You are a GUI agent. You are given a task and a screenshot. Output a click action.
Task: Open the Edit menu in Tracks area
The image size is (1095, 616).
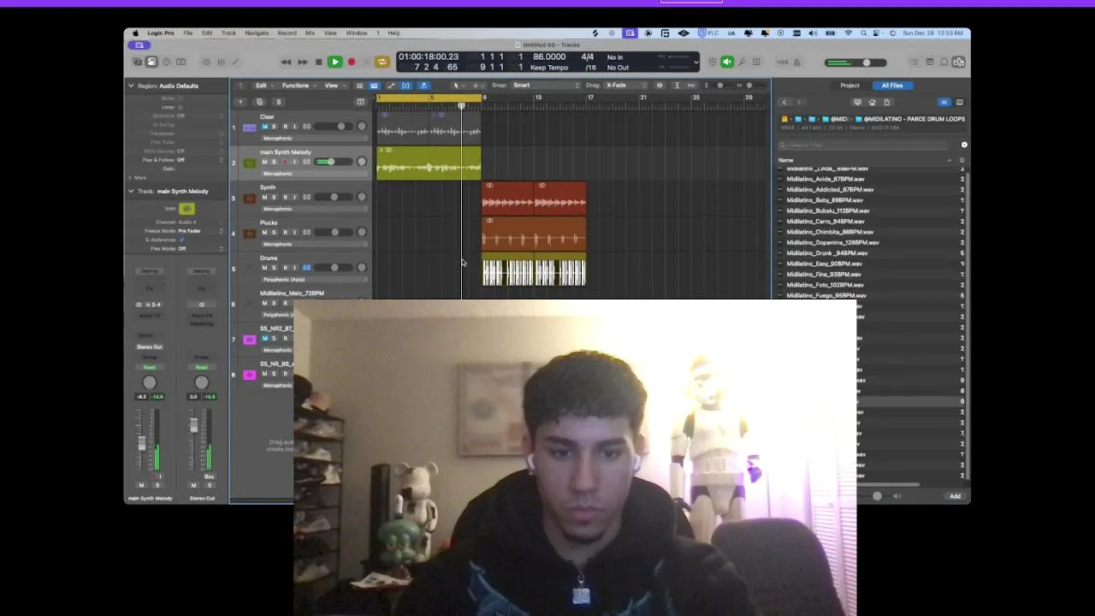click(x=263, y=86)
